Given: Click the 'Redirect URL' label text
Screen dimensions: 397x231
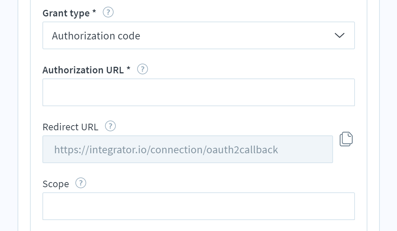Looking at the screenshot, I should (71, 127).
